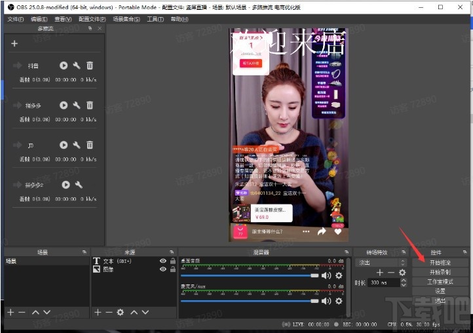Move the source up
This screenshot has width=473, height=333.
(x=134, y=312)
